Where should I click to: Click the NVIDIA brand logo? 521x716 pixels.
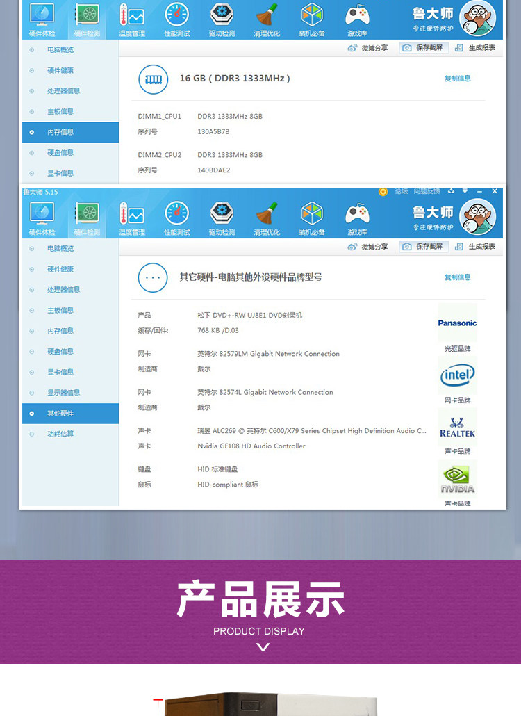pos(457,479)
